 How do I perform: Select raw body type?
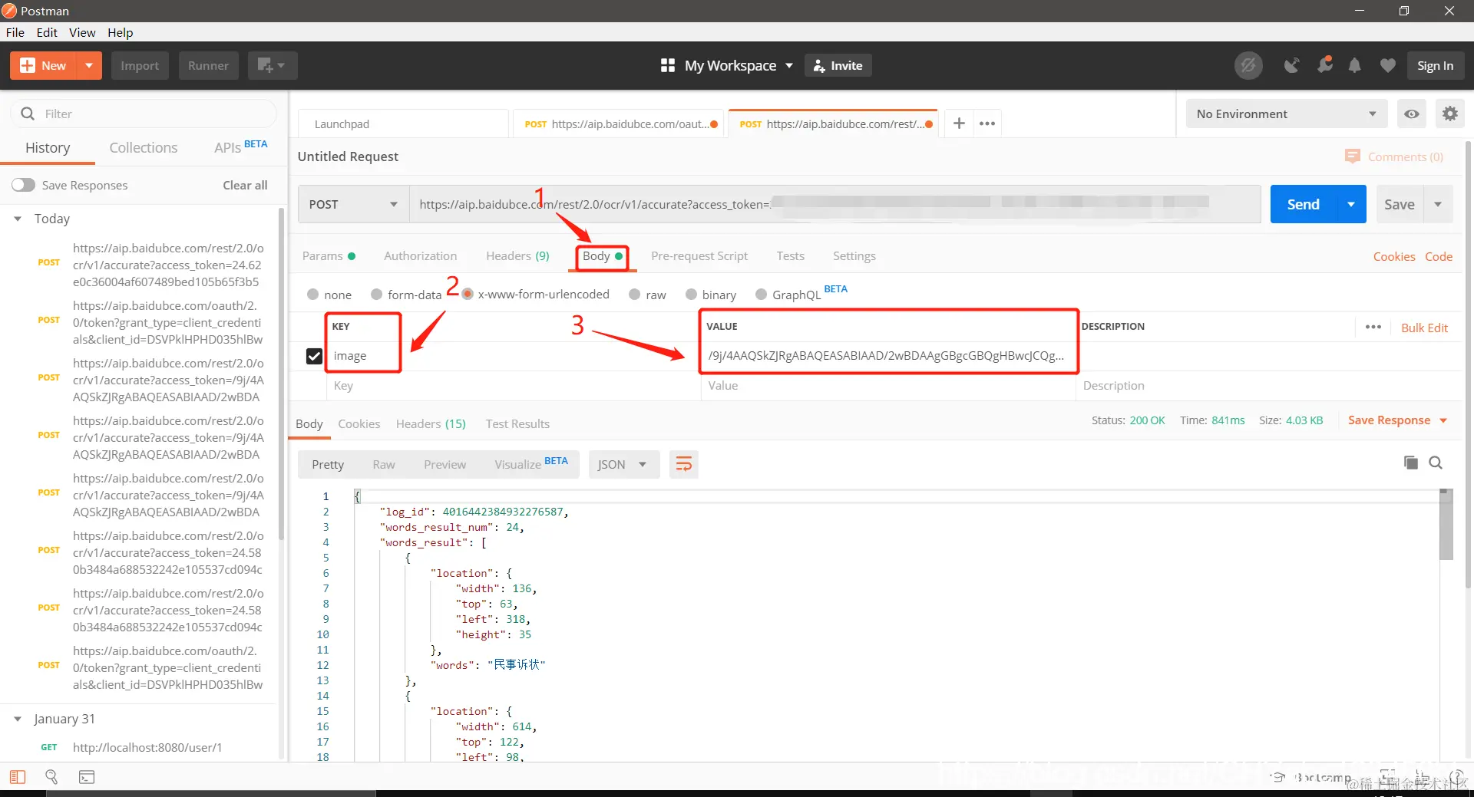(x=634, y=295)
